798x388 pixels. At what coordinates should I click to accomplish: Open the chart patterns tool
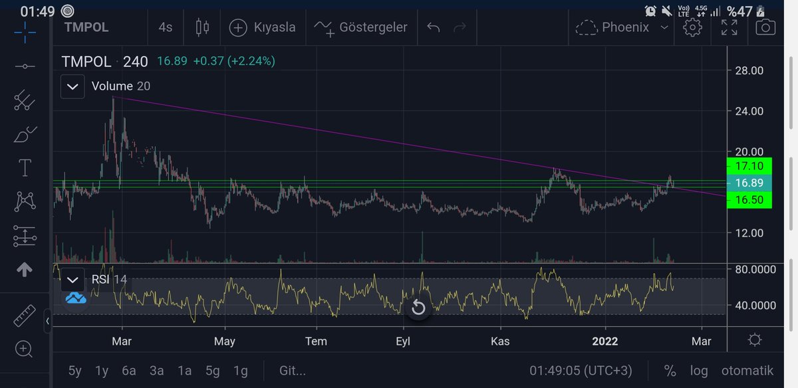point(25,201)
